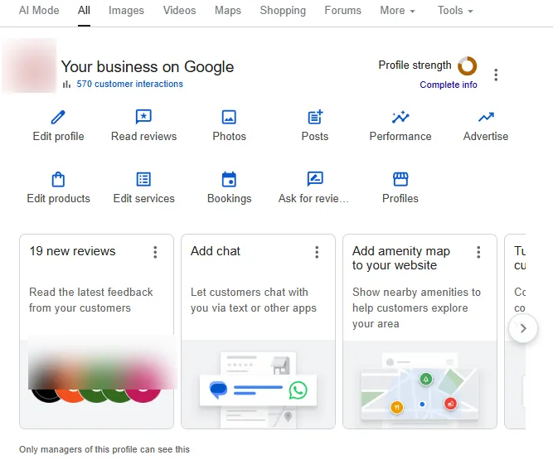Click the Profile strength ring indicator
Image resolution: width=553 pixels, height=460 pixels.
pyautogui.click(x=467, y=65)
